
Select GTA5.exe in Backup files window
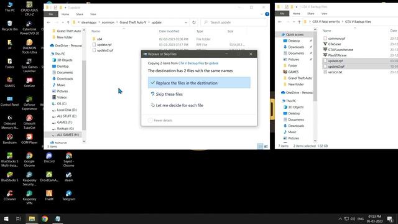pyautogui.click(x=335, y=44)
